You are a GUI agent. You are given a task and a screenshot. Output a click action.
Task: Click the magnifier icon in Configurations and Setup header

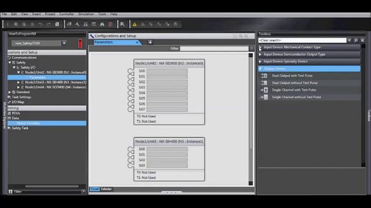pos(241,36)
